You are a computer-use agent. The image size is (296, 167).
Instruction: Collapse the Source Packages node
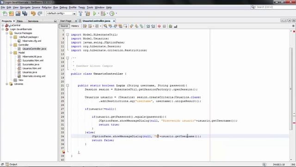[x=7, y=33]
